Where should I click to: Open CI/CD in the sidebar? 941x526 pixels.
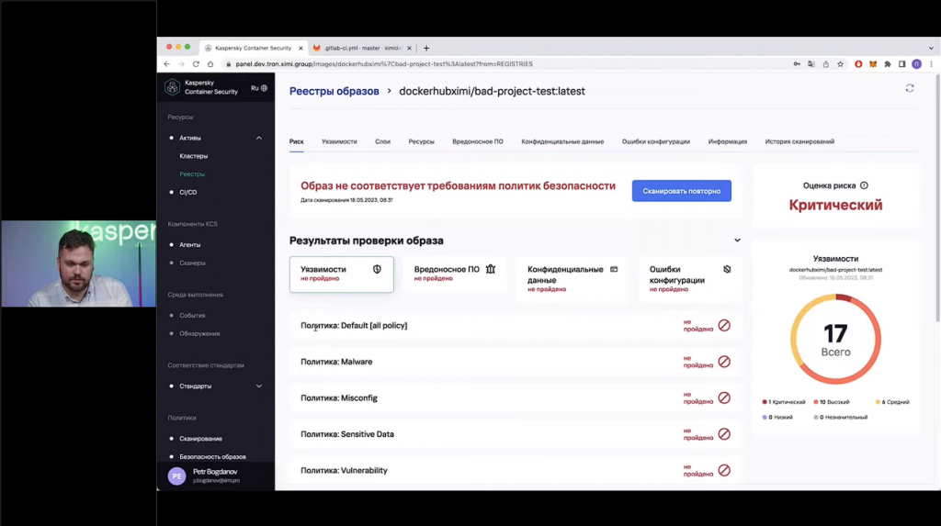(x=187, y=193)
